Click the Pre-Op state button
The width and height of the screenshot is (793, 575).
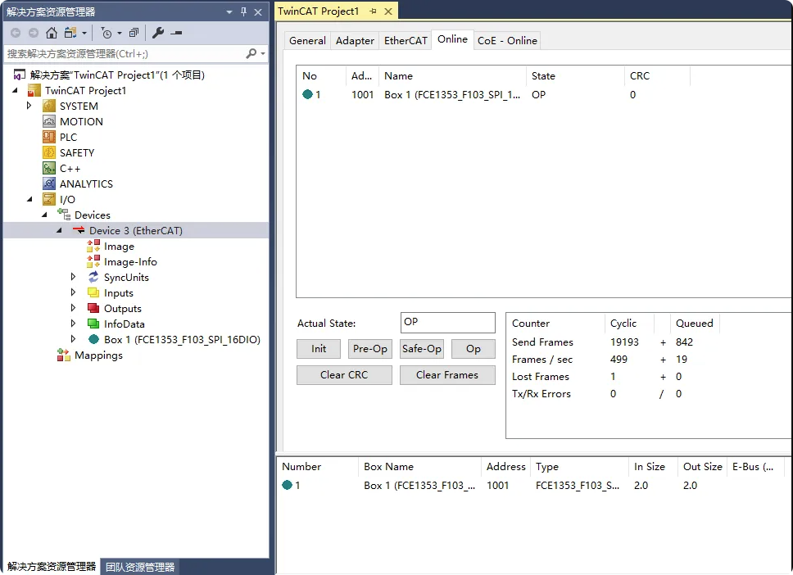tap(370, 348)
